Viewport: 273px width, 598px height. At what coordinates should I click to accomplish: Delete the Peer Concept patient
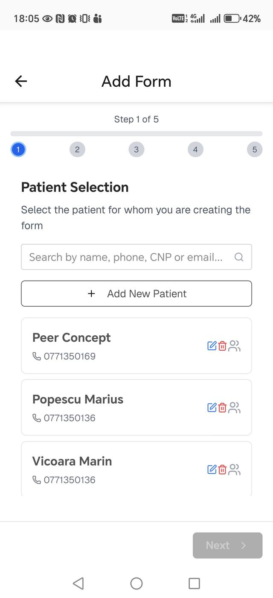(x=222, y=346)
